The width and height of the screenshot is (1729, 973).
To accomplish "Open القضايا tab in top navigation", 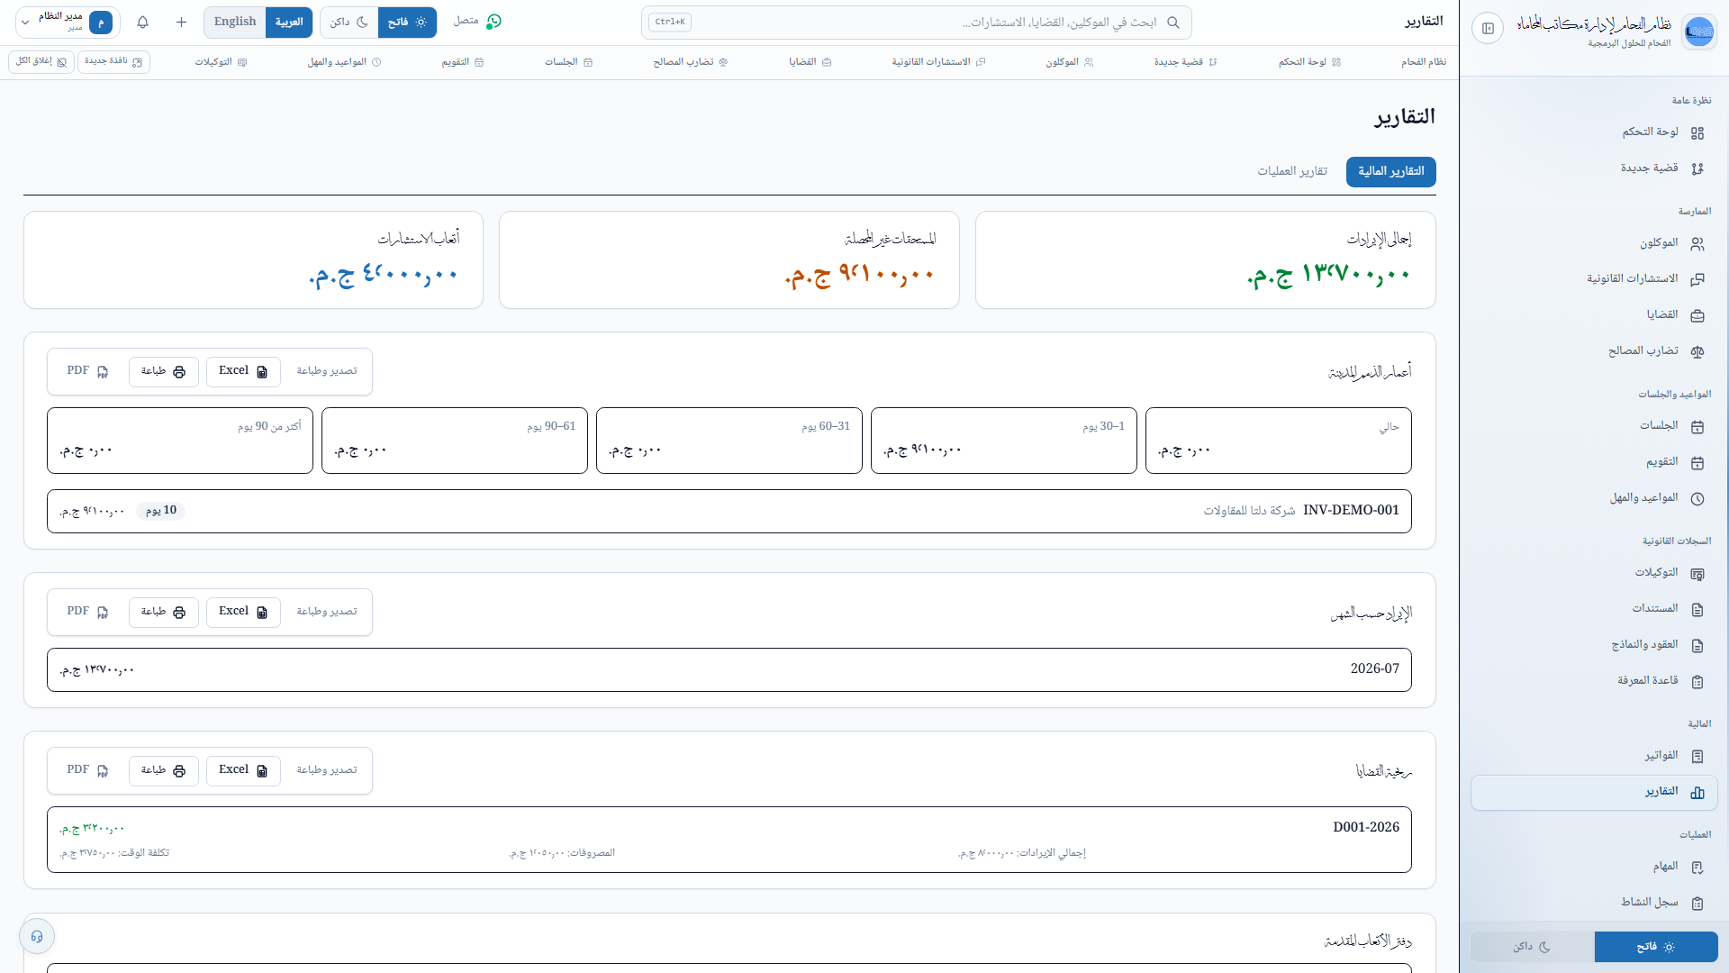I will point(810,62).
